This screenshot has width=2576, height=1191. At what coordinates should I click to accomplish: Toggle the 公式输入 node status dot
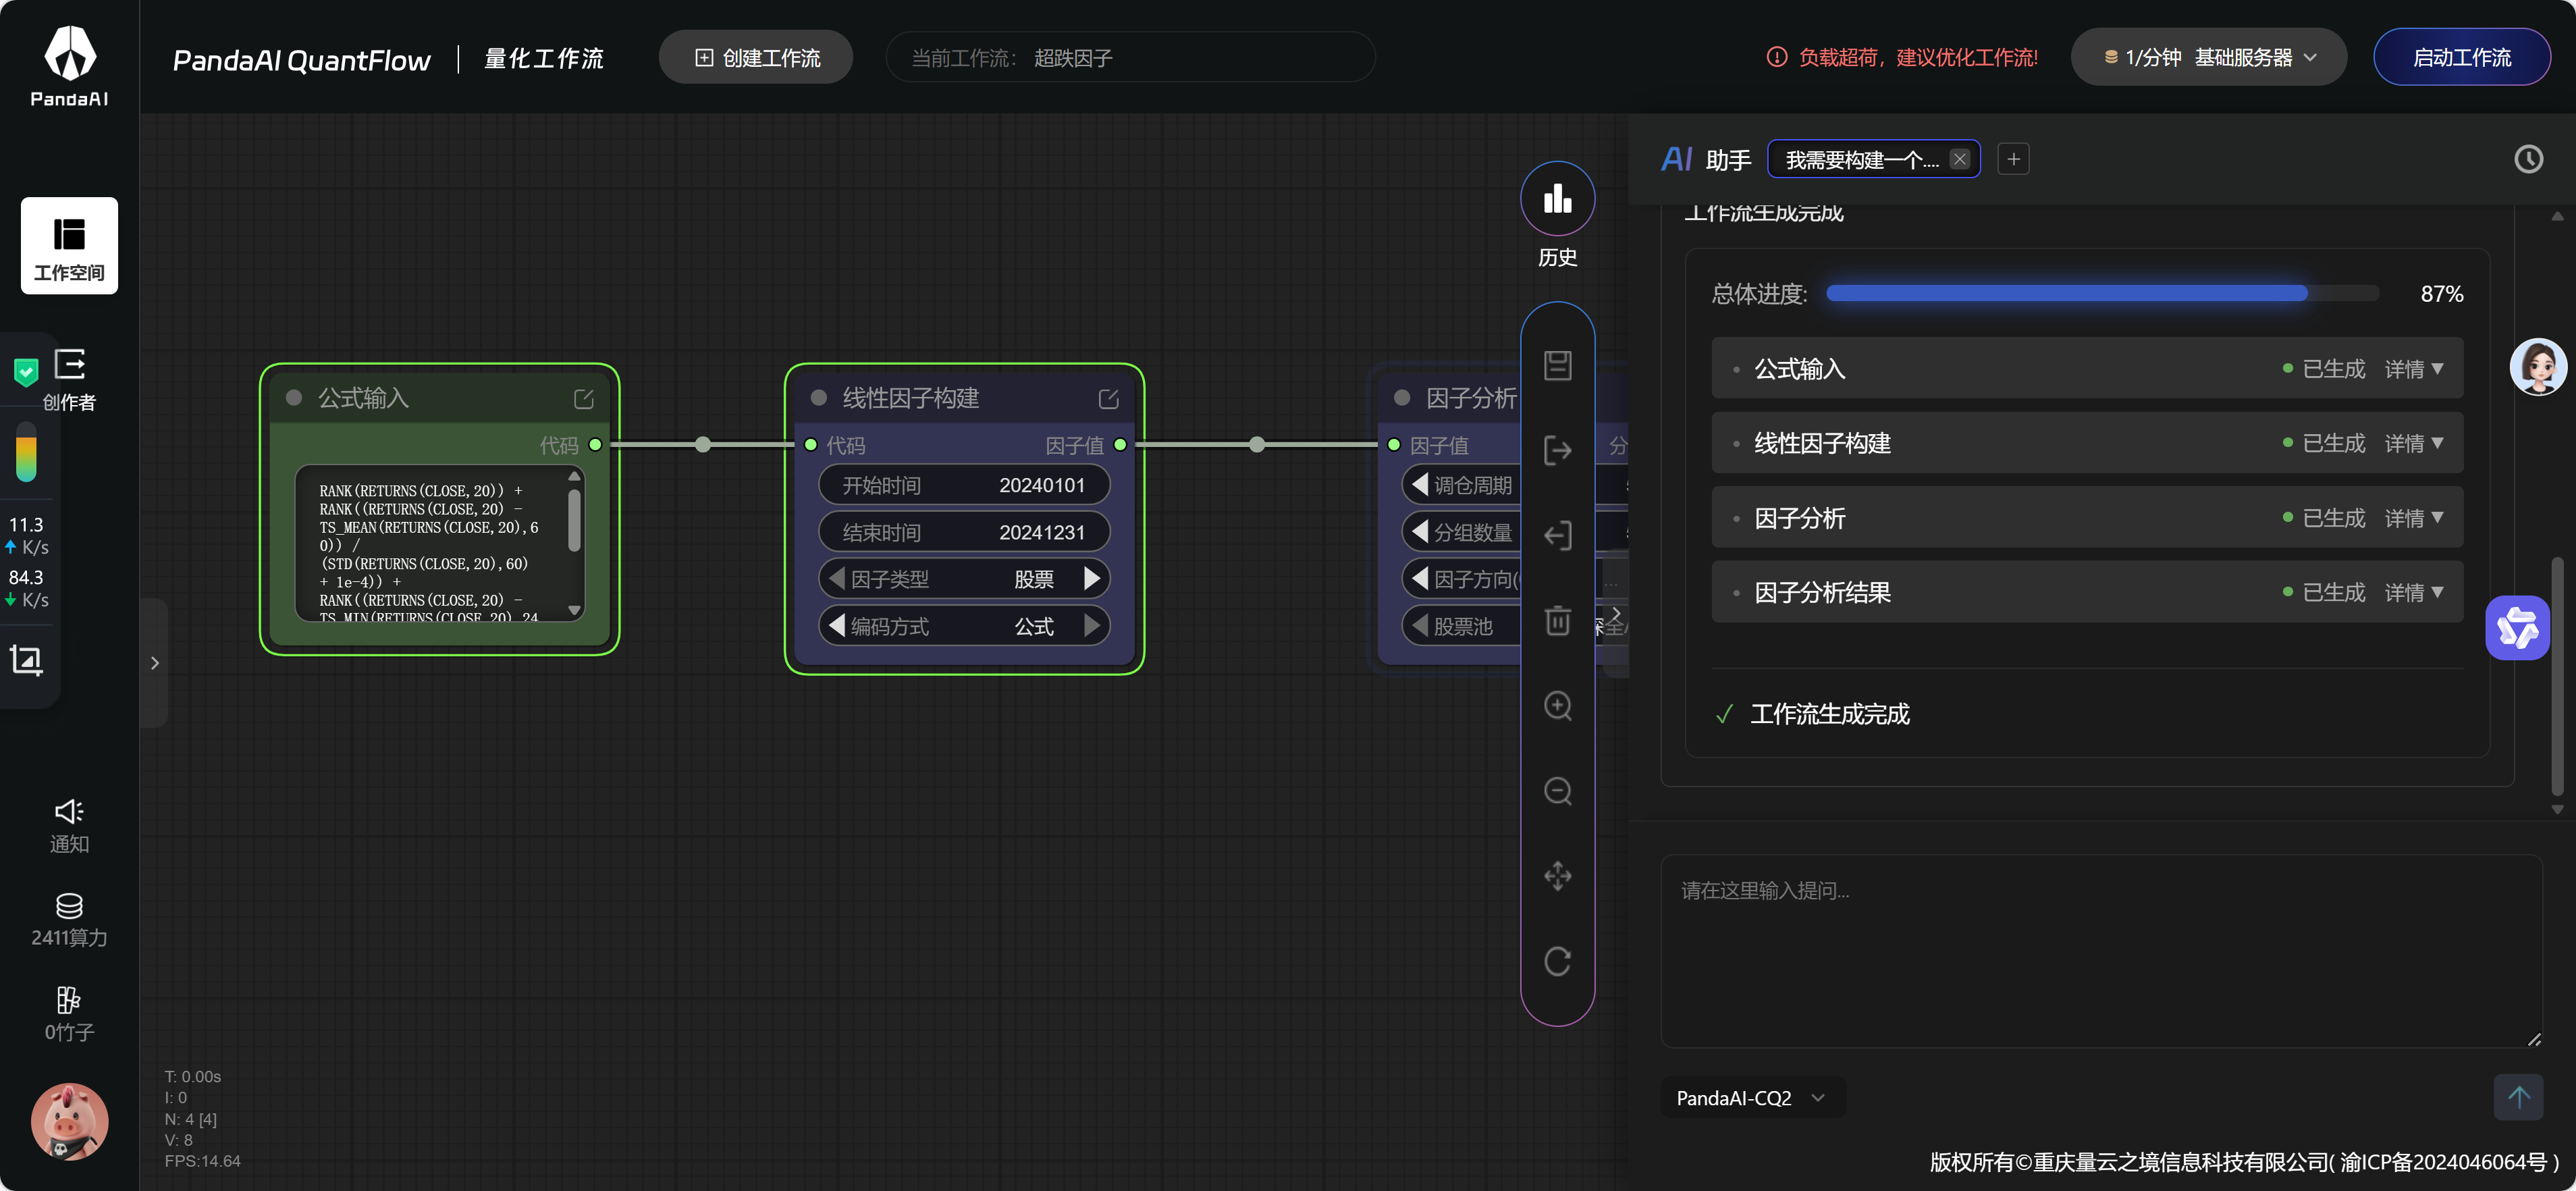click(294, 398)
